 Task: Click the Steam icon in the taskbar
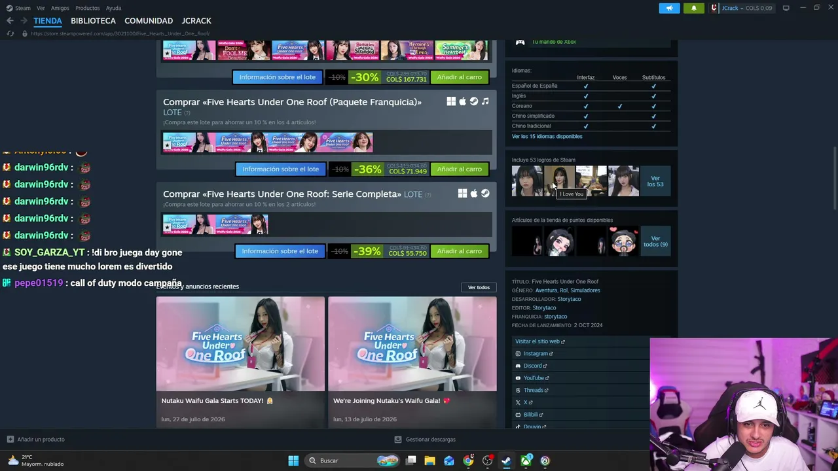click(506, 461)
